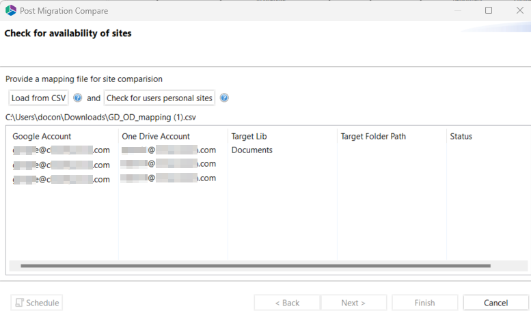Select the third One Drive Account row
This screenshot has width=531, height=313.
click(169, 178)
